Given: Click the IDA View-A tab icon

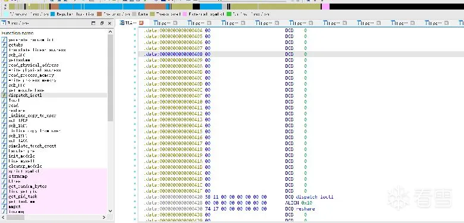Looking at the screenshot, I should 122,23.
